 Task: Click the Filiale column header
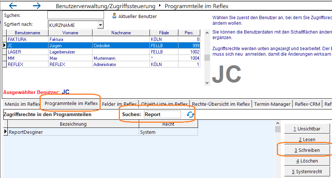(x=164, y=33)
